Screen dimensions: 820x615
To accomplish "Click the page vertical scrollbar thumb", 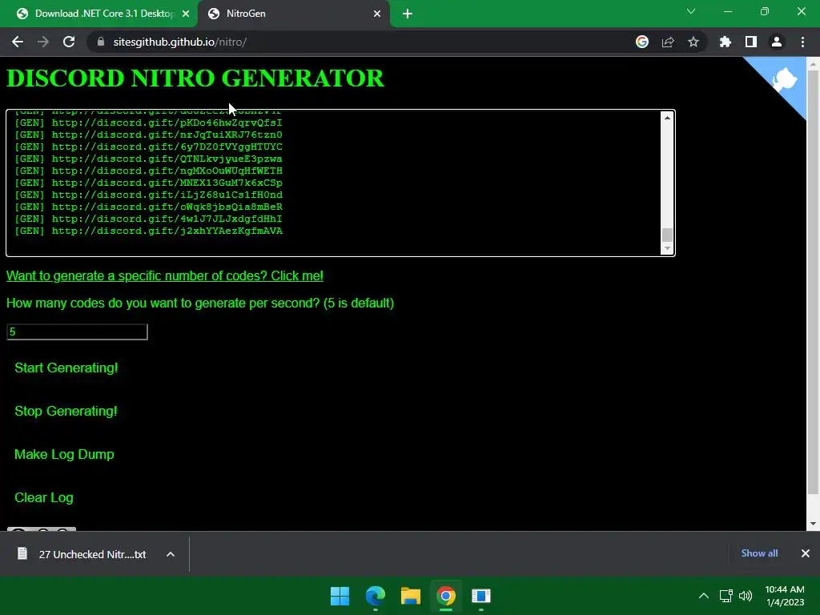I will (813, 283).
